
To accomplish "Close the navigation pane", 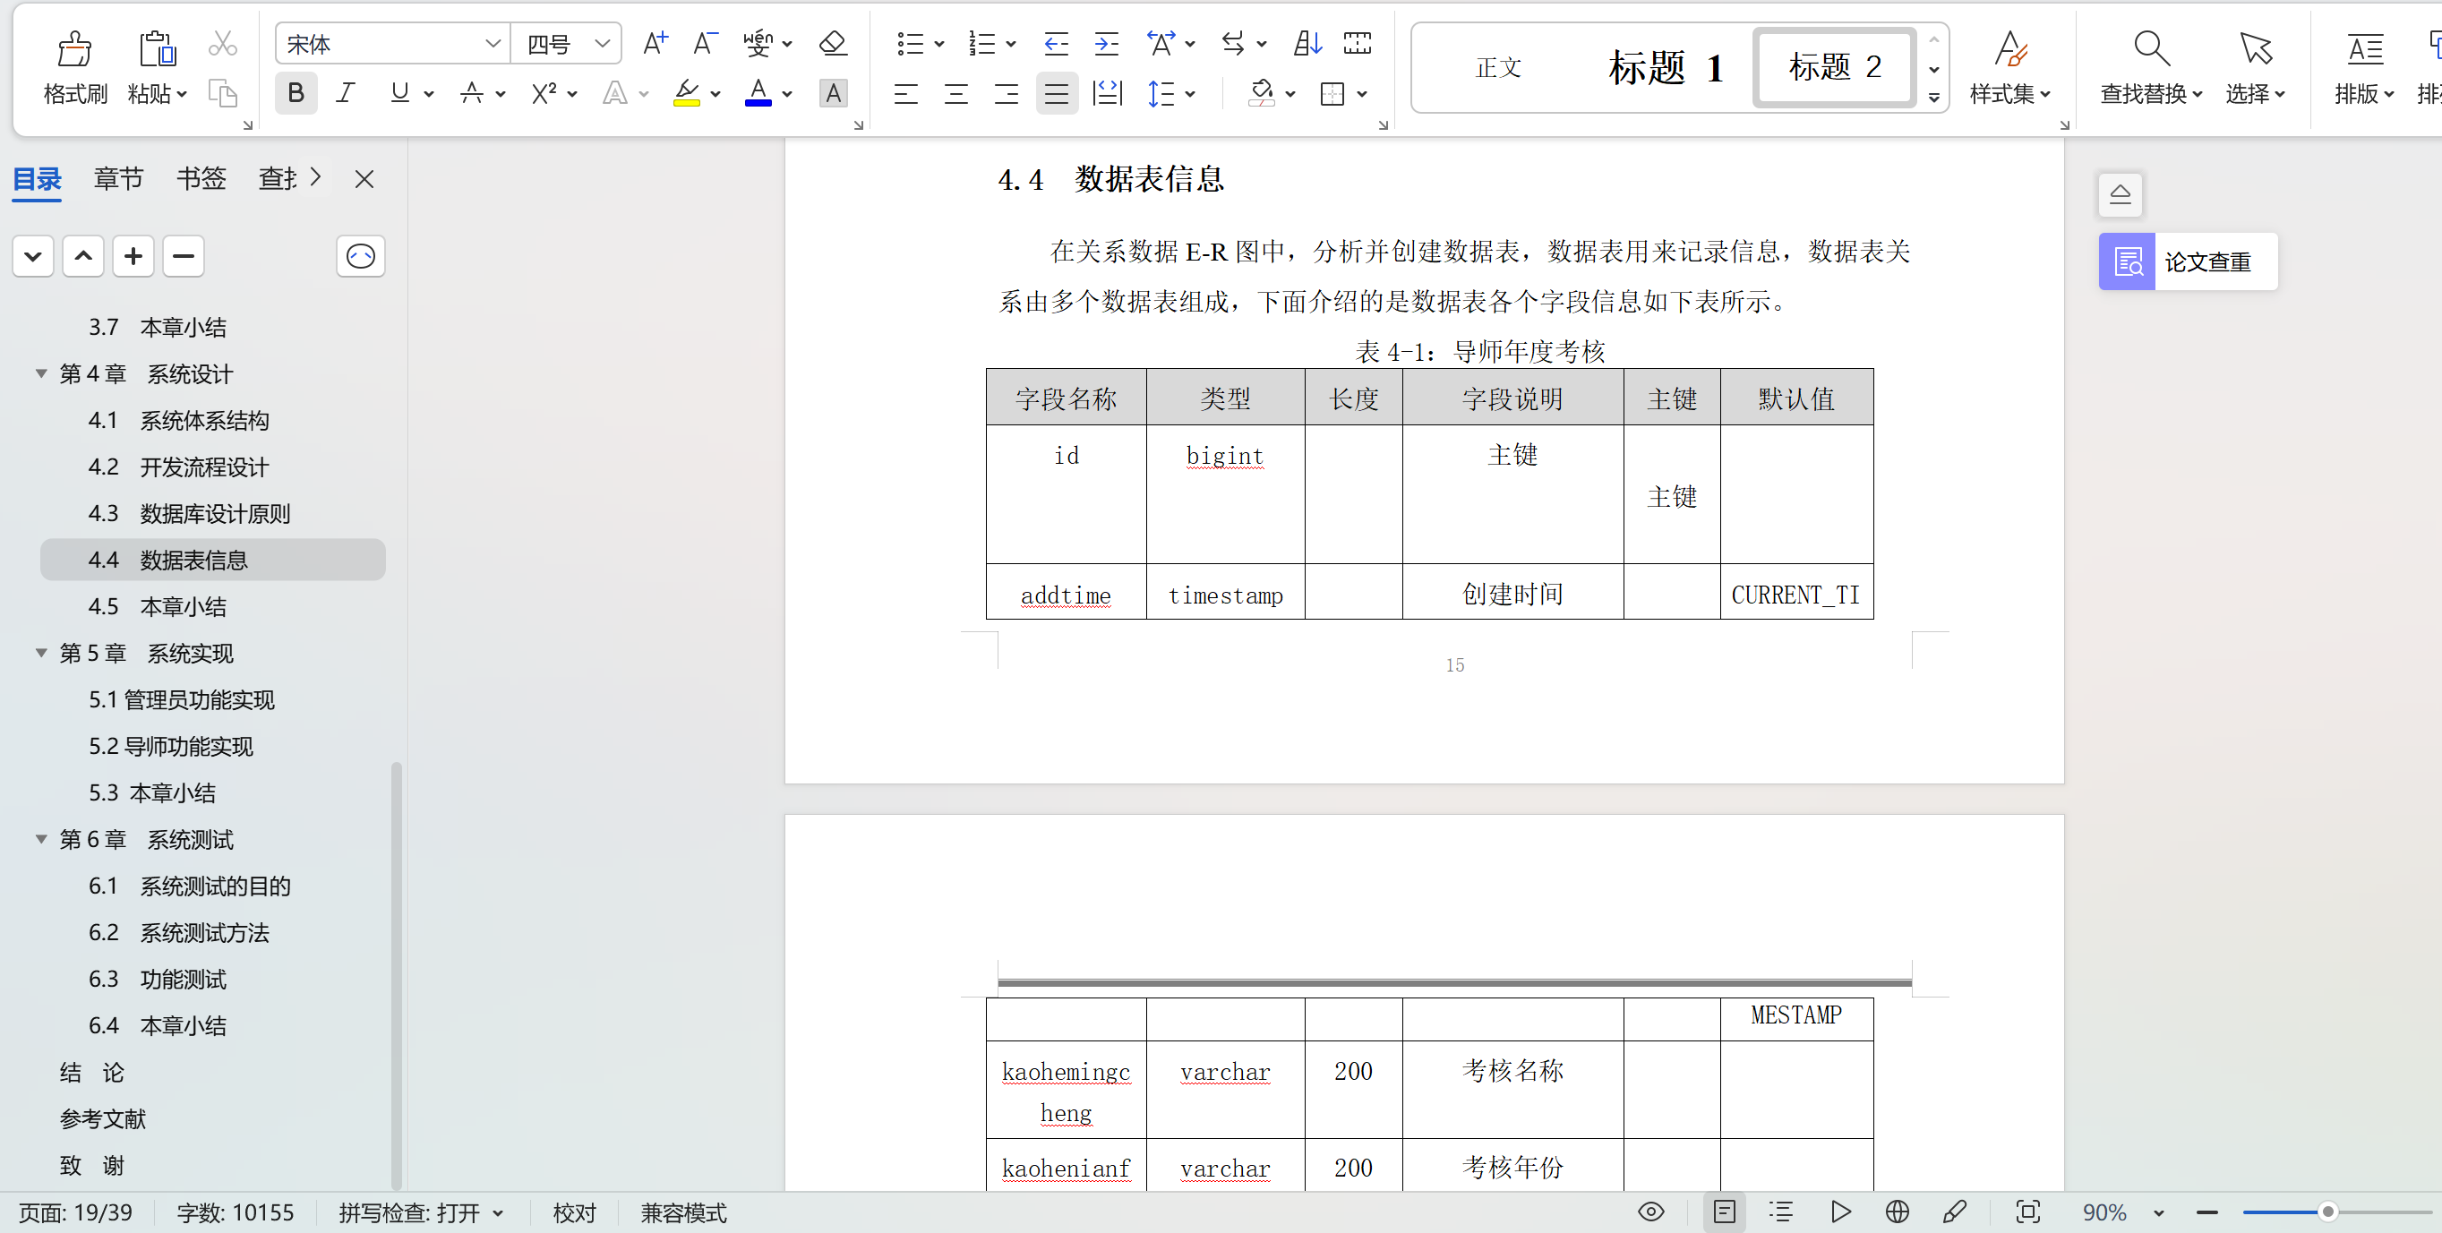I will pyautogui.click(x=364, y=178).
